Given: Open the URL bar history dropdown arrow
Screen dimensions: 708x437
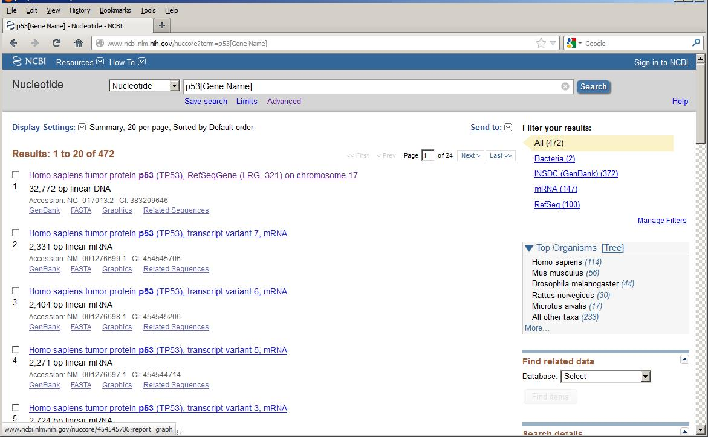Looking at the screenshot, I should click(553, 43).
